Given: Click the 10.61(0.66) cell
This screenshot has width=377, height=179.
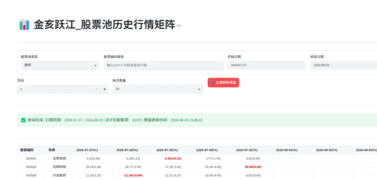Looking at the screenshot, I should 253,176.
